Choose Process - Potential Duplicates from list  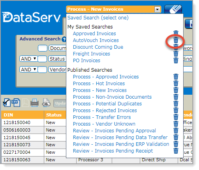[107, 104]
